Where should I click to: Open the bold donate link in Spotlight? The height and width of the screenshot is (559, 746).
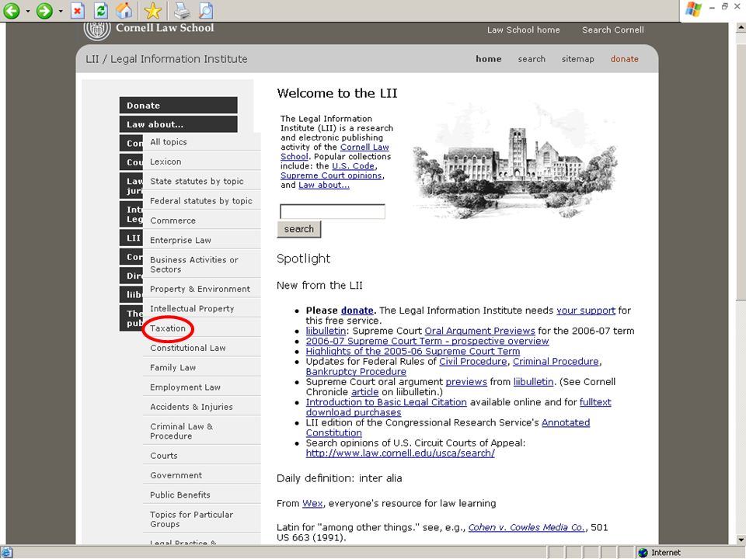357,311
